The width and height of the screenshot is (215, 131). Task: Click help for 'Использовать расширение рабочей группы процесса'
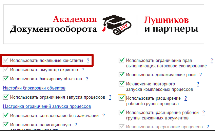[x=185, y=98]
